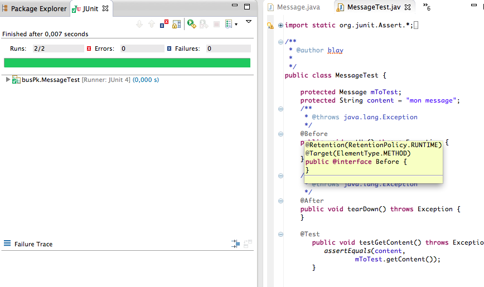Switch to the Message.java editor tab
484x287 pixels.
point(299,7)
